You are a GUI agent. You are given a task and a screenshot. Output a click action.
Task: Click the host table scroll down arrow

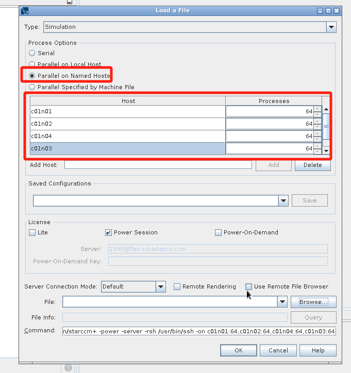[326, 150]
